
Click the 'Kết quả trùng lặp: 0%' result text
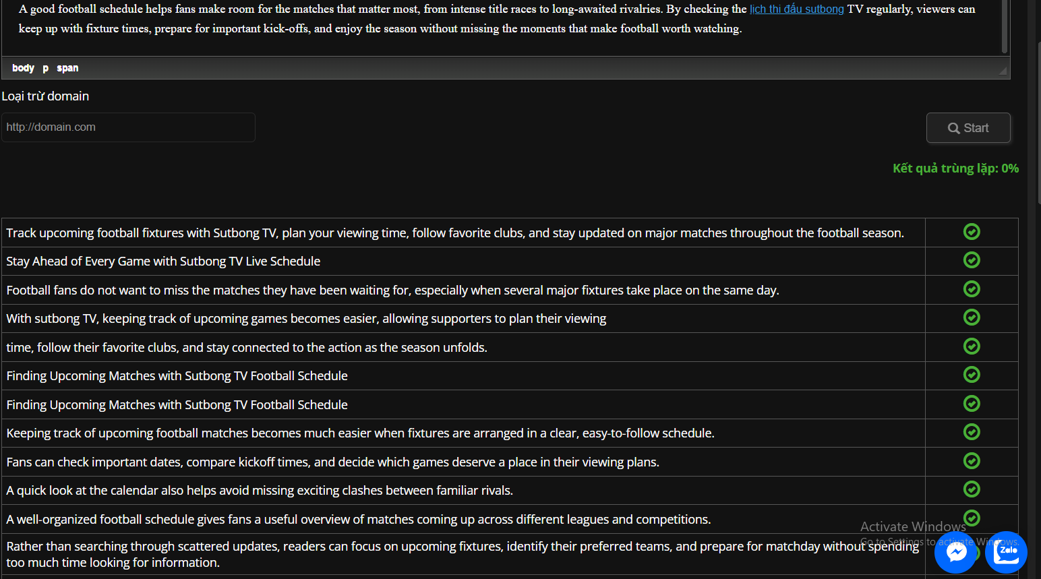tap(955, 169)
